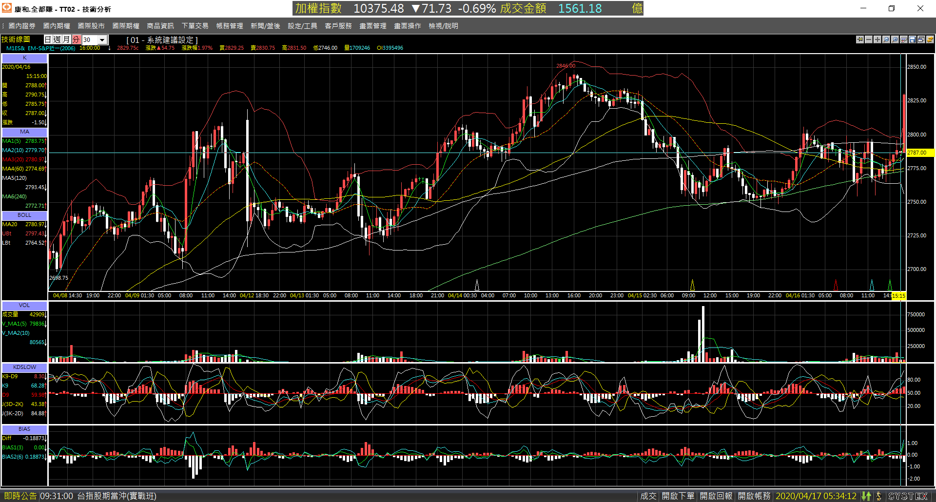This screenshot has height=502, width=936.
Task: Click the 2846.00 high price label
Action: [x=565, y=66]
